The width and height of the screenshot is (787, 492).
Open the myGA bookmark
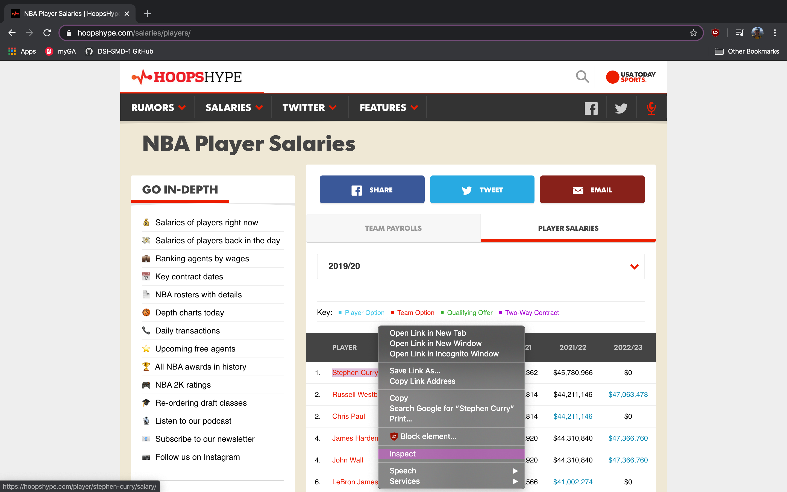point(60,51)
